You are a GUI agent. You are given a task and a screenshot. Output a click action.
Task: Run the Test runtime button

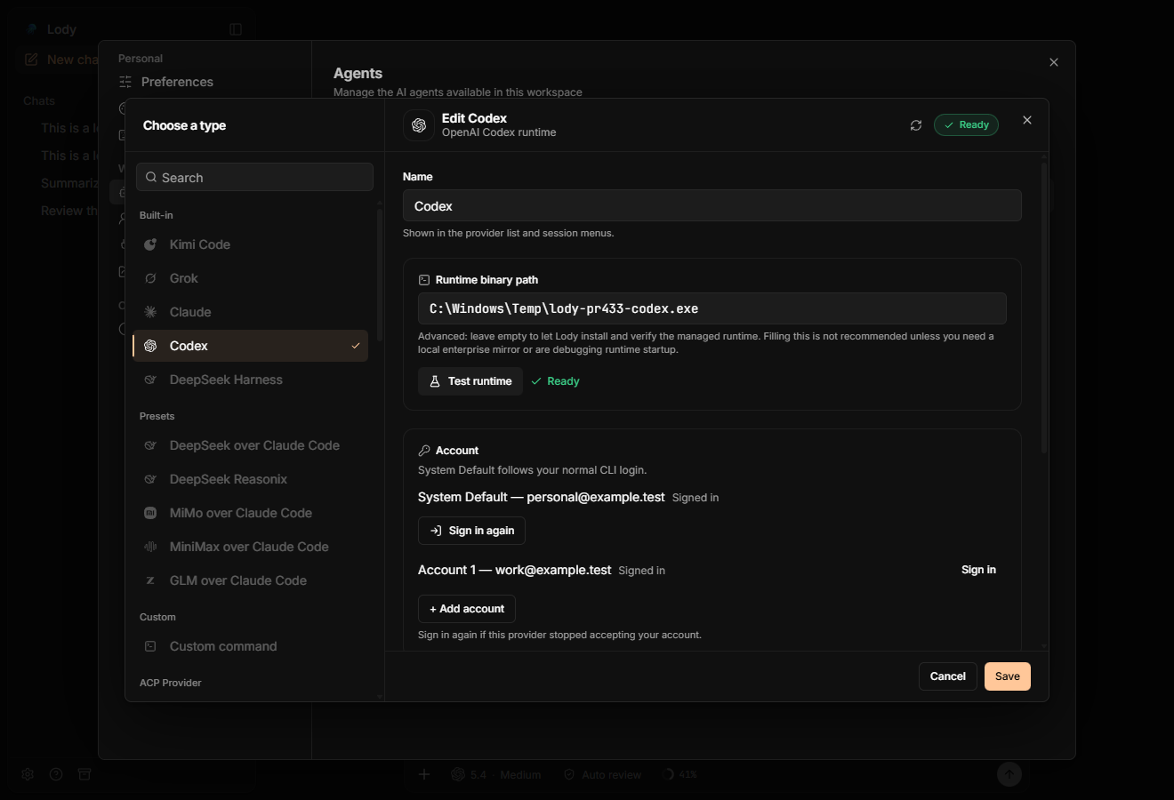point(470,381)
